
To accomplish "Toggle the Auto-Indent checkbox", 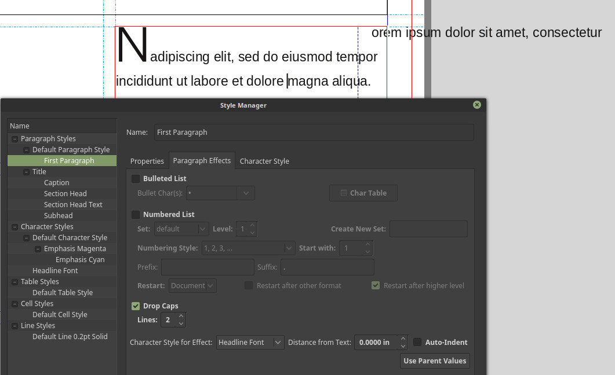I will (417, 343).
